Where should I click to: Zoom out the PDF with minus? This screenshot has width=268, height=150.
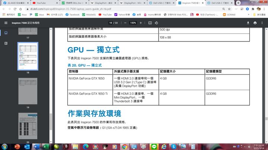(125, 23)
